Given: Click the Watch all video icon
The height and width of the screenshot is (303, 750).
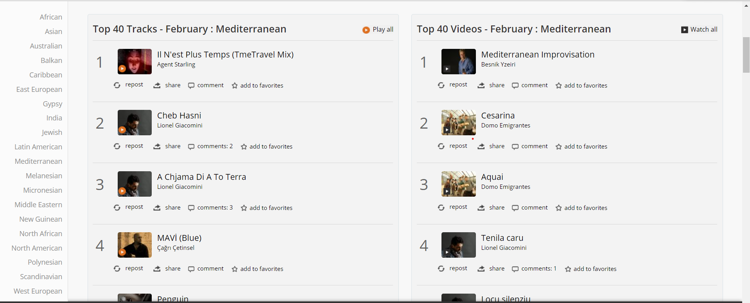Looking at the screenshot, I should point(684,30).
